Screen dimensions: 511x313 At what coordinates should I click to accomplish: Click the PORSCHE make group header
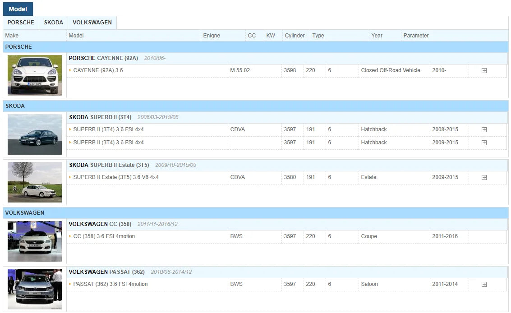tap(255, 47)
